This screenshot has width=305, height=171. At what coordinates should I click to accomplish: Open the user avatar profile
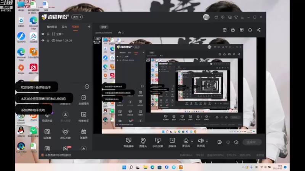[x=206, y=17]
